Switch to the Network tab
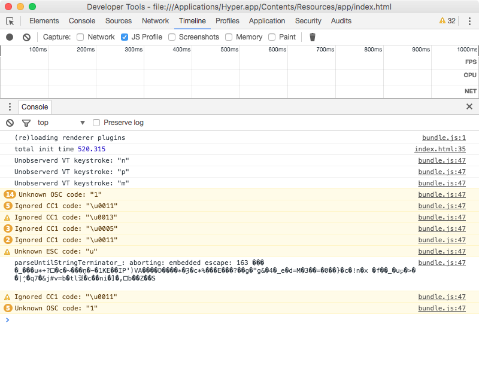479x372 pixels. tap(155, 21)
